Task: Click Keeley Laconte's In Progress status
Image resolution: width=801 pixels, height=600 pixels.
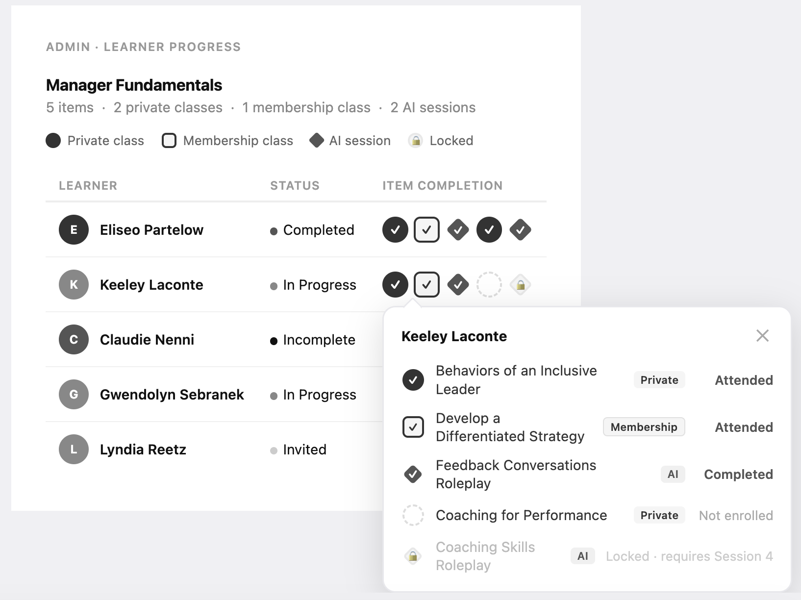Action: point(313,285)
